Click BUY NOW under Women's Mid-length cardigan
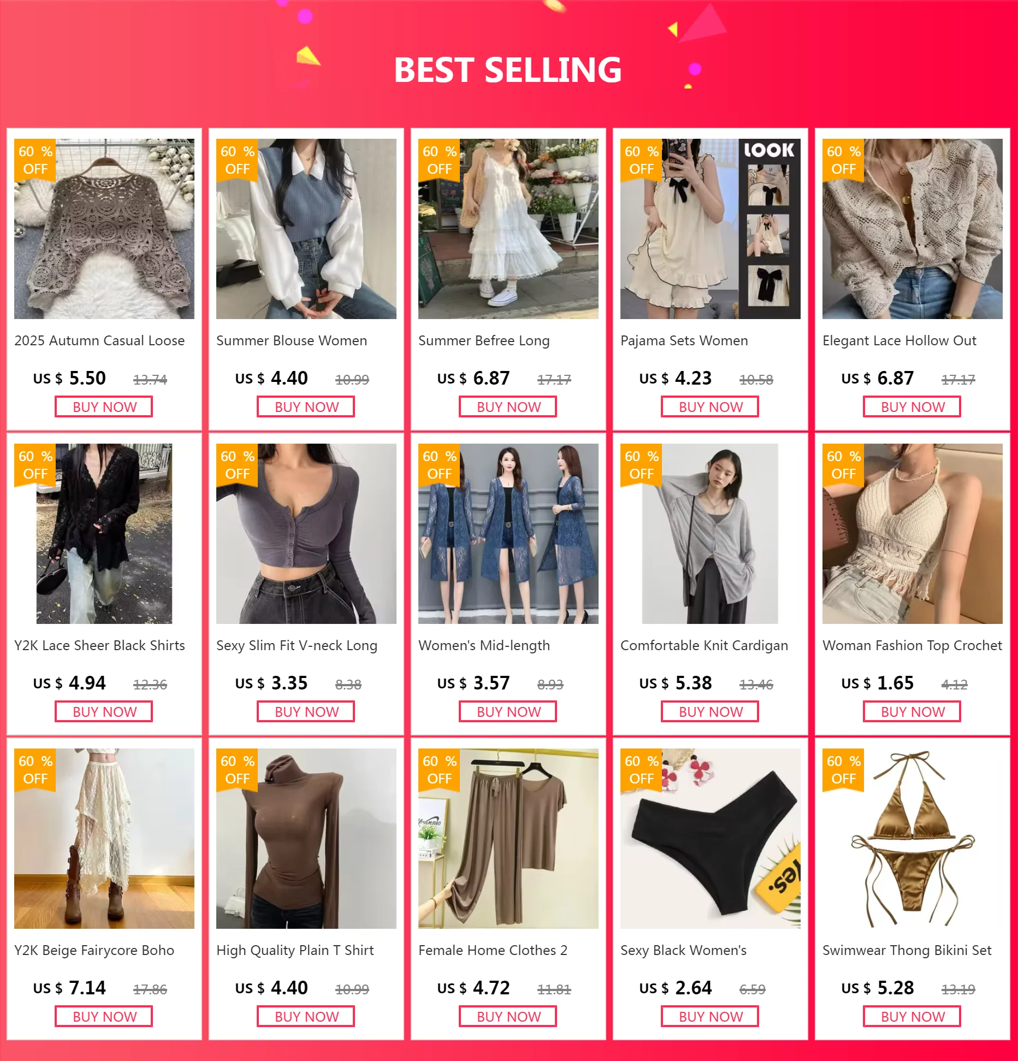Image resolution: width=1018 pixels, height=1061 pixels. (x=508, y=712)
